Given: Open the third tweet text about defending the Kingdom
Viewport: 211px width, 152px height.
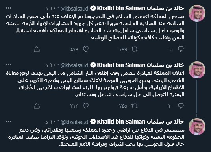Looking at the screenshot, I should point(96,137).
